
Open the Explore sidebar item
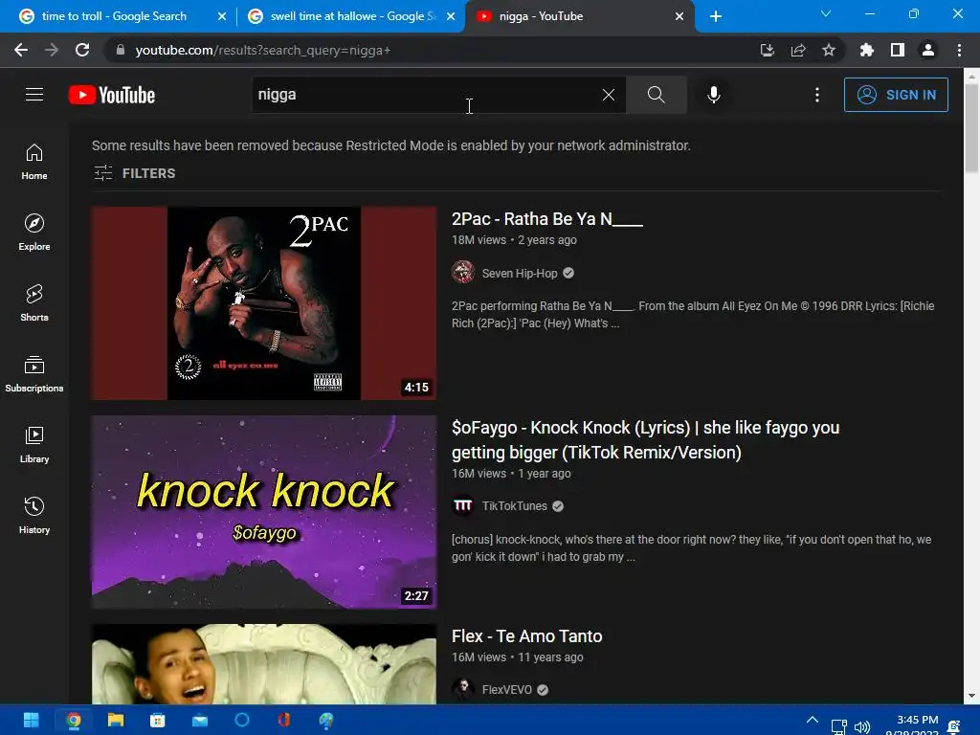[34, 232]
